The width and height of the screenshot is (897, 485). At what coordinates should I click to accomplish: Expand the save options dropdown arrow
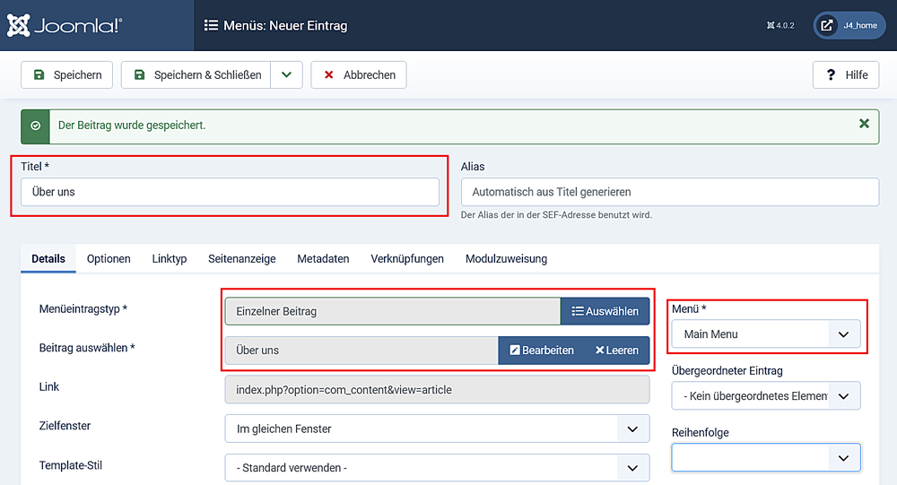click(286, 75)
